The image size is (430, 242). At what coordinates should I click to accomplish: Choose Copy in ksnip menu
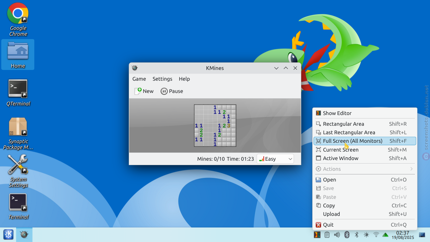[x=365, y=205]
